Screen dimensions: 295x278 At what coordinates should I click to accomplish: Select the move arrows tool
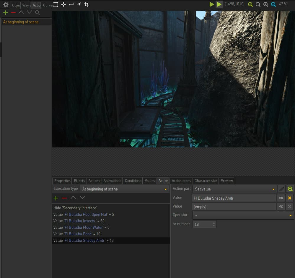coord(63,4)
